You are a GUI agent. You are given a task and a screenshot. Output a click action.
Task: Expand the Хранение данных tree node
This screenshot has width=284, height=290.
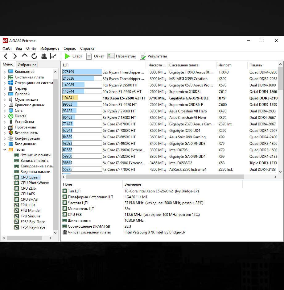(x=5, y=105)
